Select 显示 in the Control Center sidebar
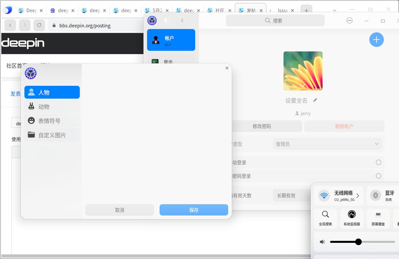The height and width of the screenshot is (259, 399). pyautogui.click(x=171, y=61)
